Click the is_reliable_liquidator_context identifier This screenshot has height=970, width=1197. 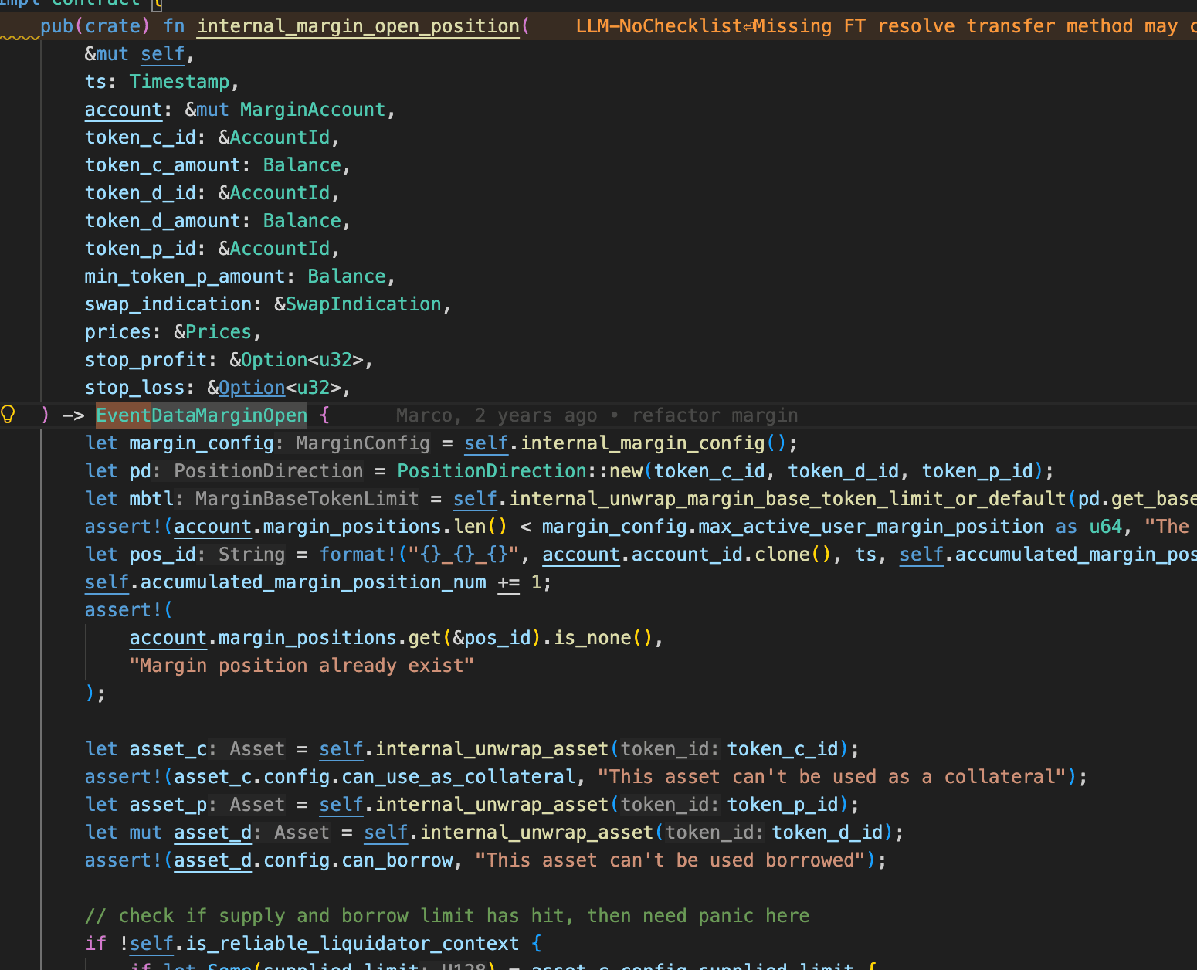pos(352,944)
